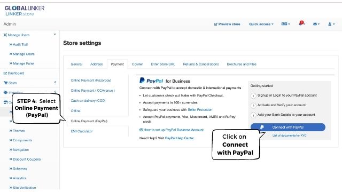Select Online Payment (CCAvenue) option
The width and height of the screenshot is (342, 192).
point(92,91)
